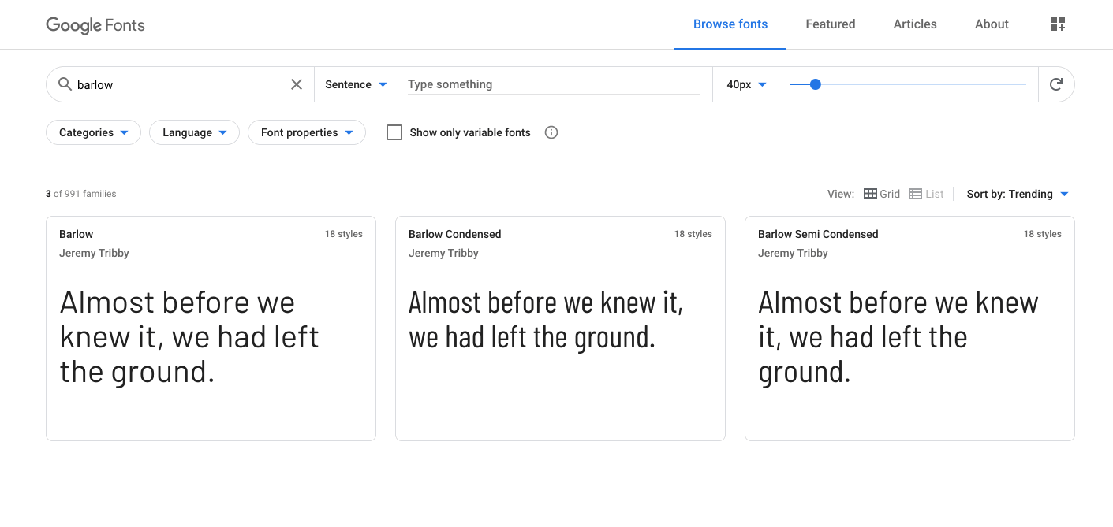
Task: Go to Browse fonts tab
Action: (730, 24)
